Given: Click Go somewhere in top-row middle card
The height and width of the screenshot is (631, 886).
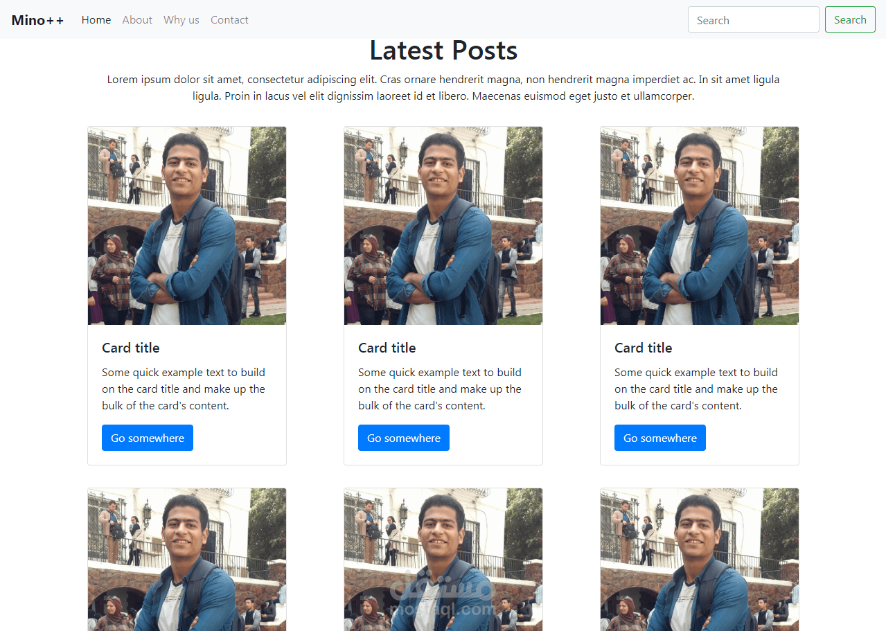Looking at the screenshot, I should 404,438.
